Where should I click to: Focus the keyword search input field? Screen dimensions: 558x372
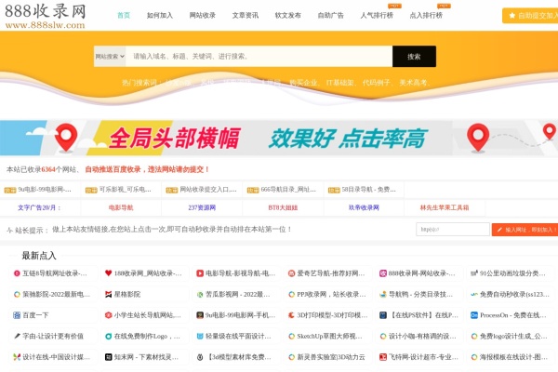tap(256, 57)
